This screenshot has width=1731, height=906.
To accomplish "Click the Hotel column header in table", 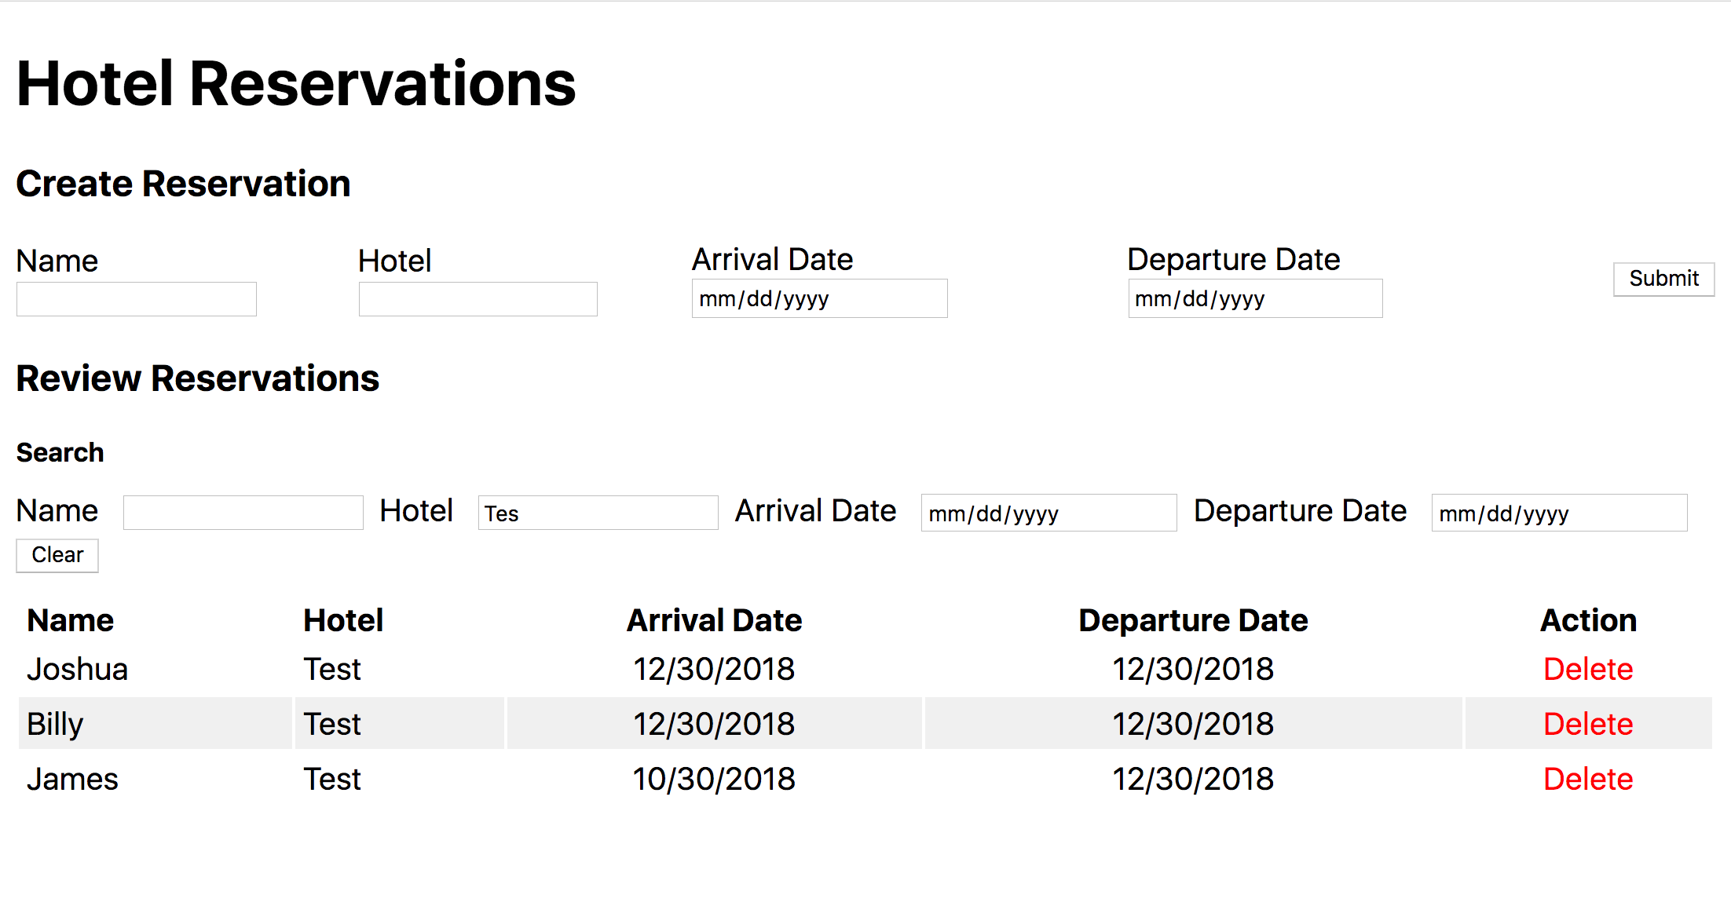I will tap(343, 620).
